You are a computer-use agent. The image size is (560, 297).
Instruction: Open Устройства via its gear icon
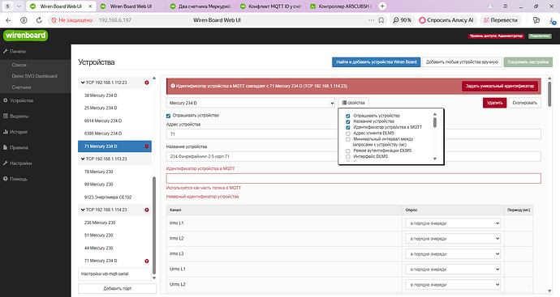[6, 100]
